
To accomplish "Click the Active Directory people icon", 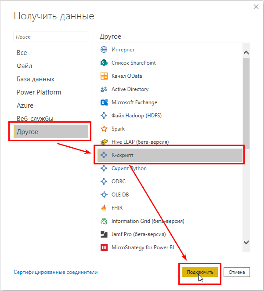I will (x=104, y=89).
